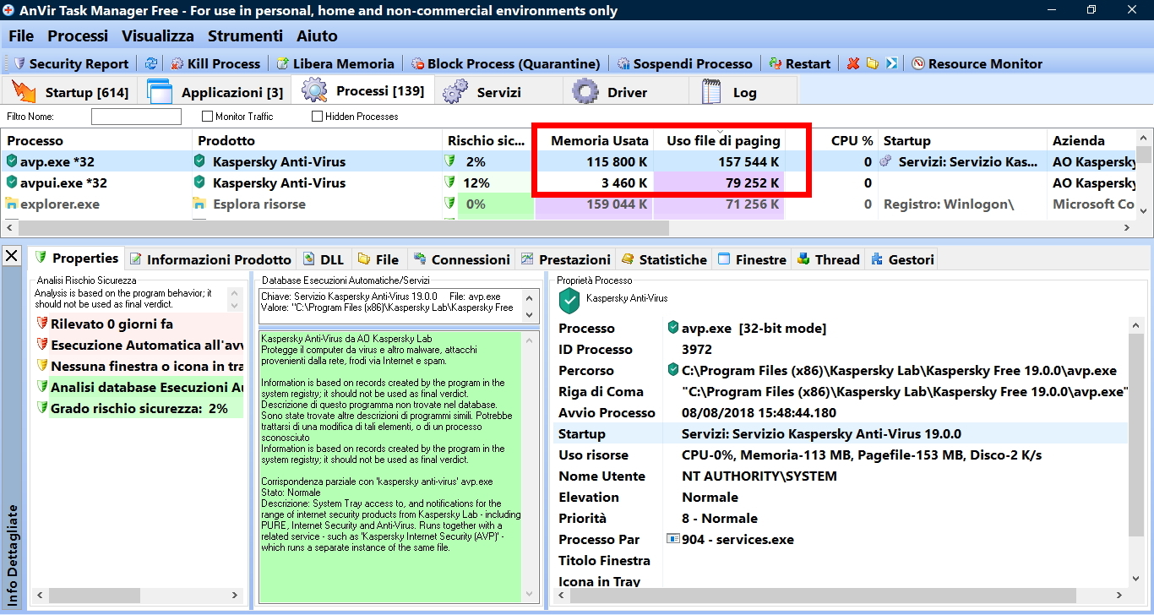Open the Thread detail tab
This screenshot has width=1154, height=615.
tap(828, 259)
